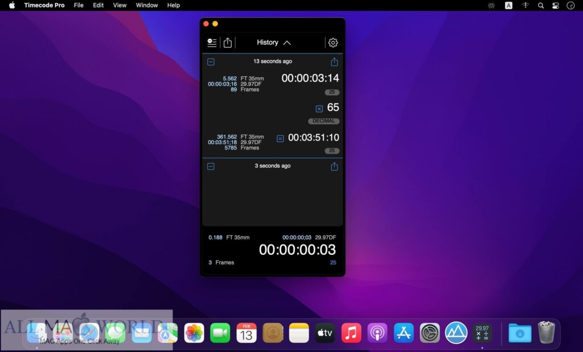Open the Timecode Pro app menu
This screenshot has width=583, height=352.
point(44,5)
